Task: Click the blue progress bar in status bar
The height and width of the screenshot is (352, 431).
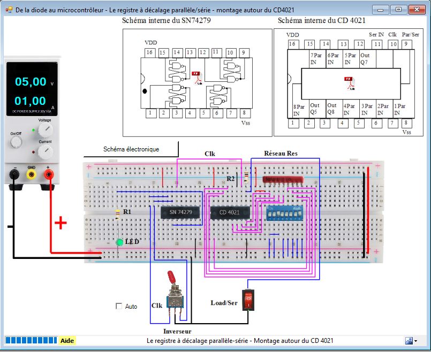Action: 31,341
